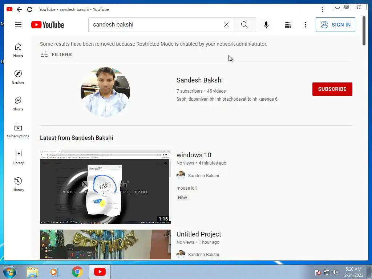
Task: Open Sandesh Bakshi channel avatar
Action: point(105,92)
